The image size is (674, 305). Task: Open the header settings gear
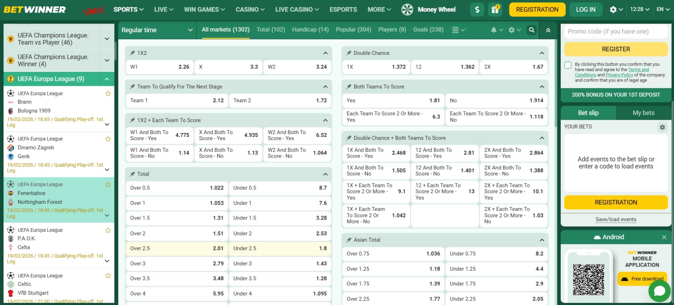click(613, 9)
